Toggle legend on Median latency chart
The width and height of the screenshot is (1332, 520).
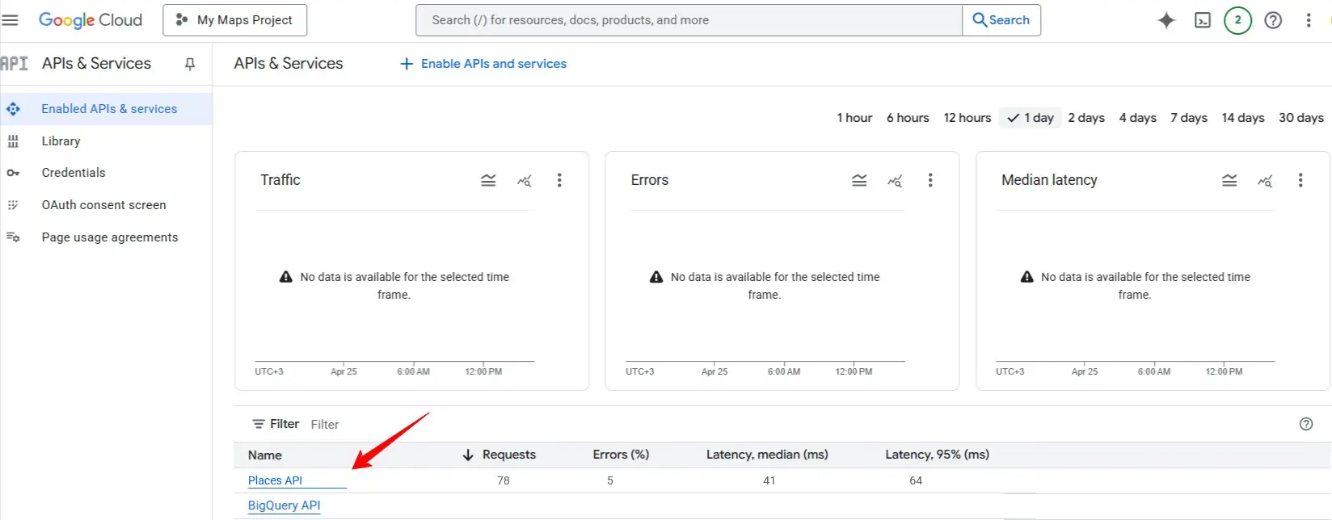(x=1229, y=180)
